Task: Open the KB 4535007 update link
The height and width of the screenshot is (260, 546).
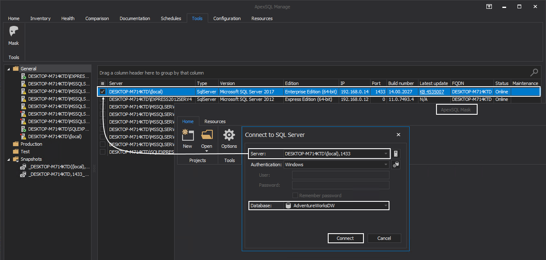Action: point(432,92)
